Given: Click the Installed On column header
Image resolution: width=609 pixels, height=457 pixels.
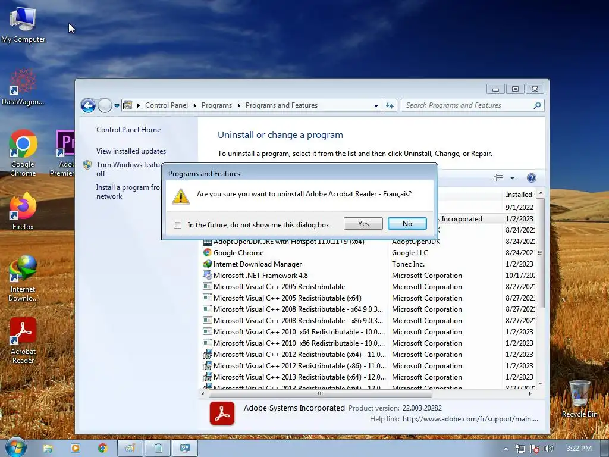Looking at the screenshot, I should click(x=520, y=195).
